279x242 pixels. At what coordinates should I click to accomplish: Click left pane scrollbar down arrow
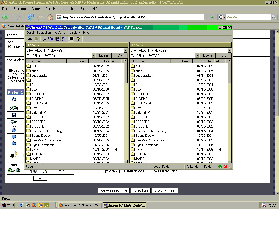pos(126,162)
